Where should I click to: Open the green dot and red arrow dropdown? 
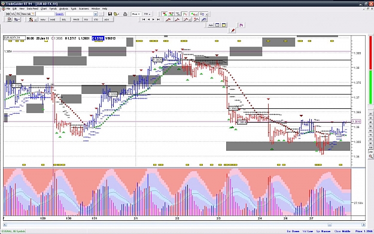[194, 14]
